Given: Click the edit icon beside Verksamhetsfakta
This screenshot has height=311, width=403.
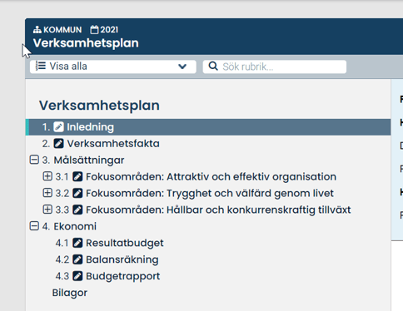Looking at the screenshot, I should [58, 144].
